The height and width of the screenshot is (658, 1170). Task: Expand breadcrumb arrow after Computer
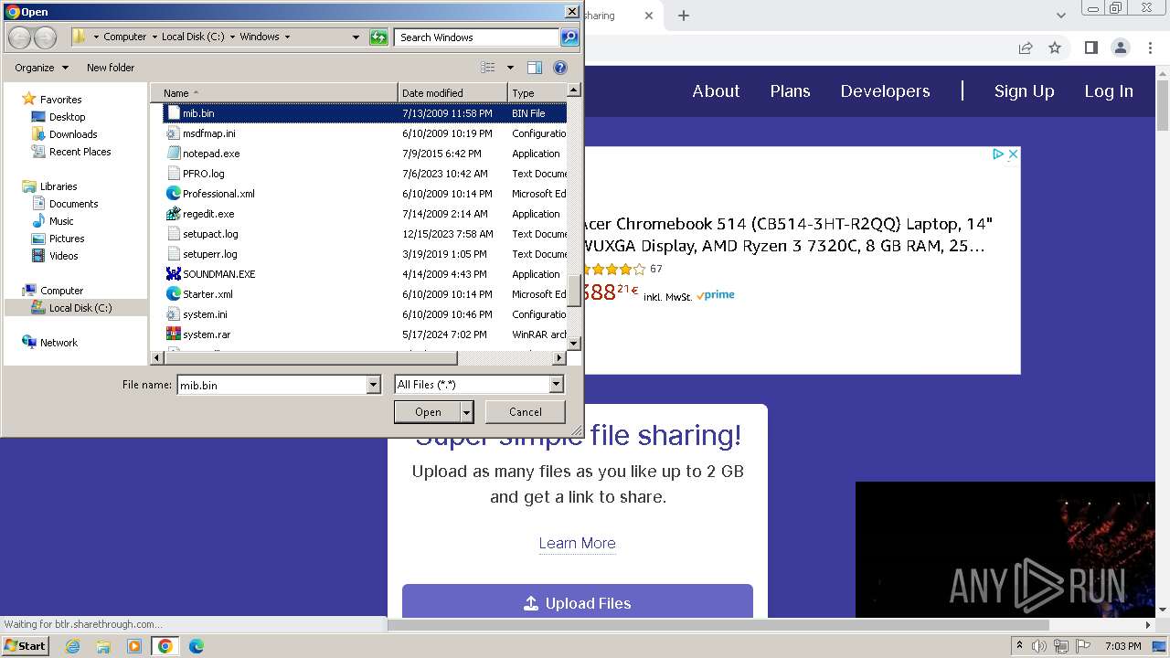(154, 37)
